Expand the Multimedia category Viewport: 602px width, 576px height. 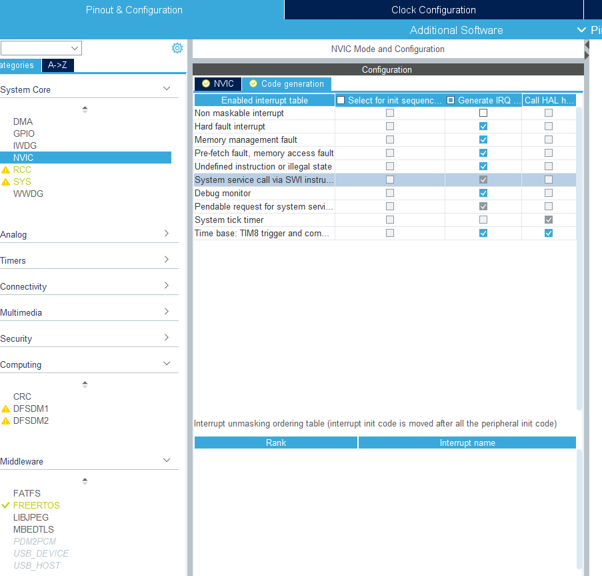[167, 311]
